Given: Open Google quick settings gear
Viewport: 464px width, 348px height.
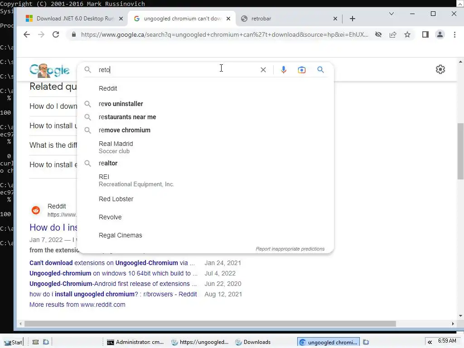Looking at the screenshot, I should [x=440, y=69].
